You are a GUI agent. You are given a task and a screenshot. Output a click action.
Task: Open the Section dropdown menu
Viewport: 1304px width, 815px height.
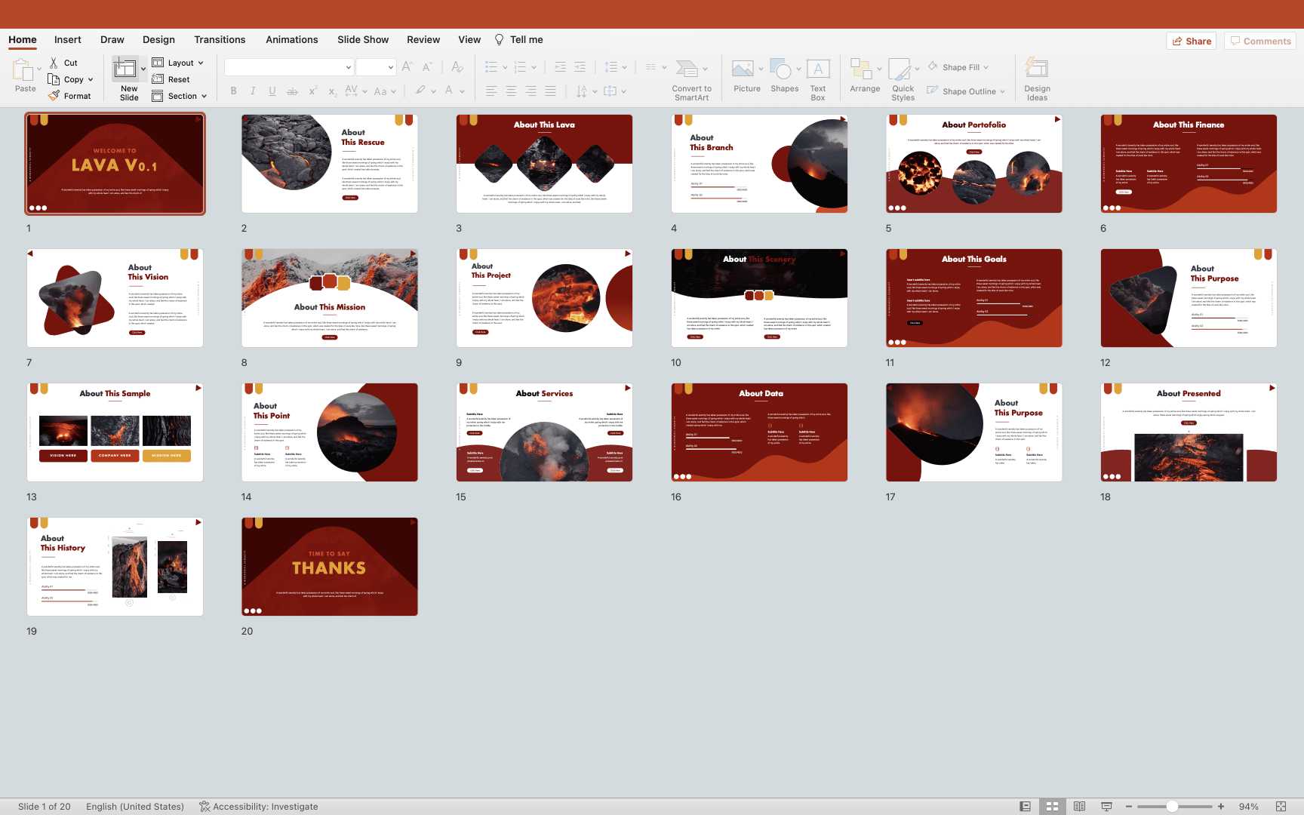click(204, 97)
